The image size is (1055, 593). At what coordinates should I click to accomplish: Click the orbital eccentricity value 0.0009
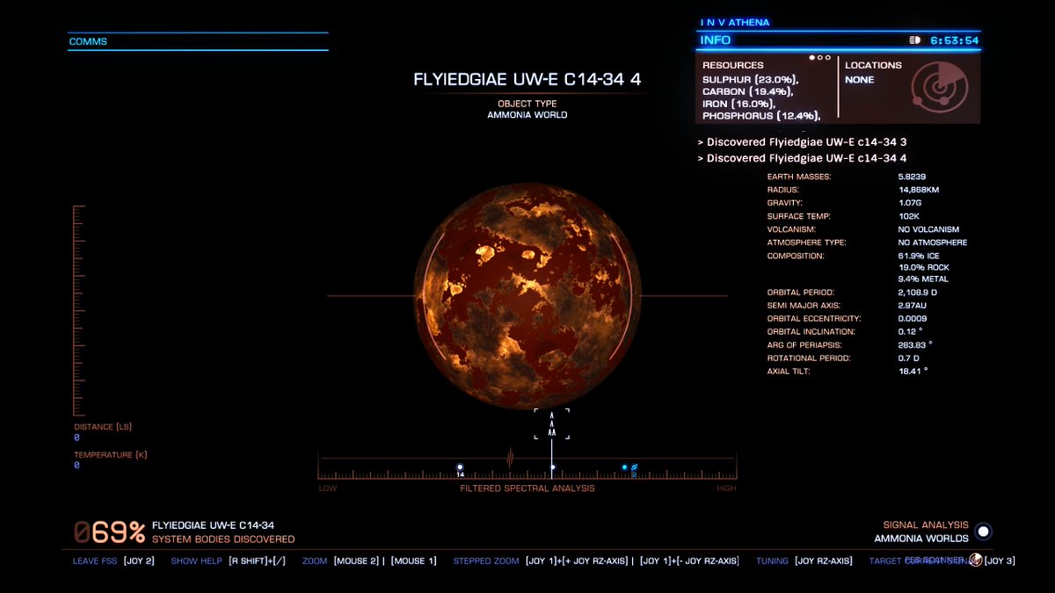[x=912, y=318]
